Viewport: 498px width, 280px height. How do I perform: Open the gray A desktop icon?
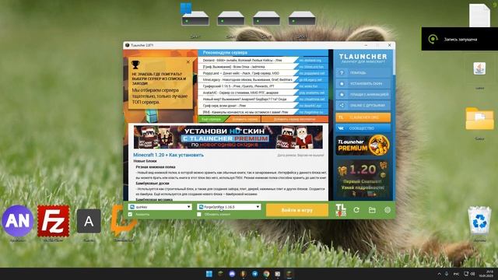click(x=89, y=221)
